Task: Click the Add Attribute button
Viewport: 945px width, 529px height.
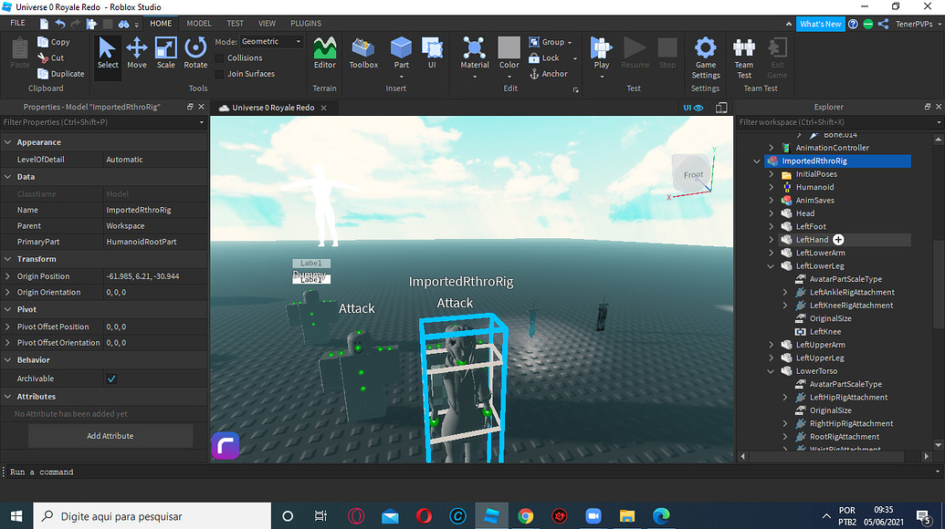Action: click(x=110, y=435)
